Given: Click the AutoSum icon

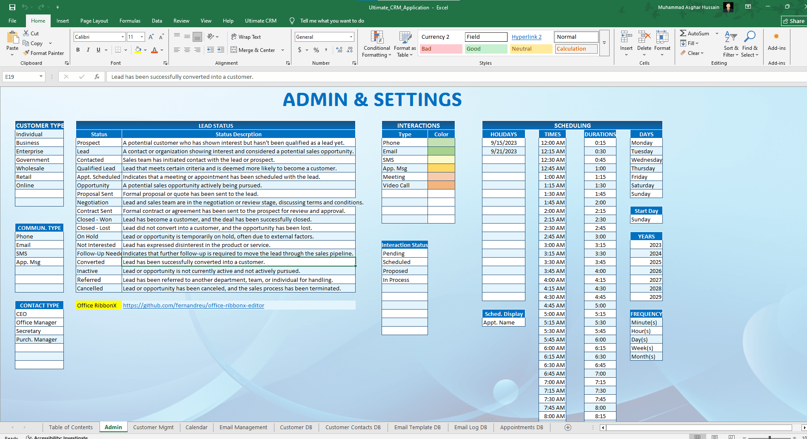Looking at the screenshot, I should (683, 33).
